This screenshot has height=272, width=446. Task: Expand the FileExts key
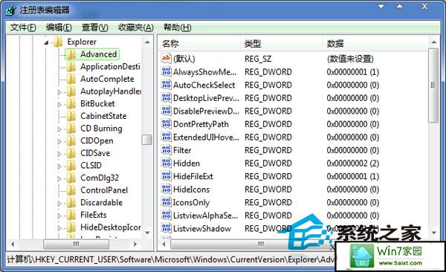pos(59,216)
